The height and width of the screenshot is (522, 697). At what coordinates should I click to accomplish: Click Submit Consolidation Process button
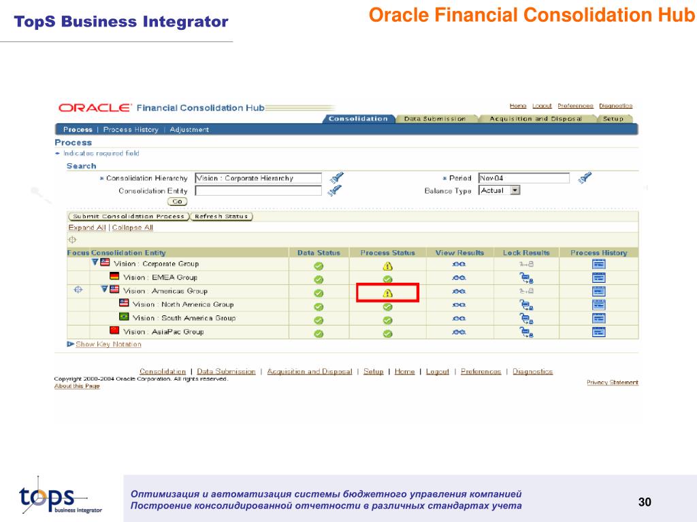[x=129, y=217]
